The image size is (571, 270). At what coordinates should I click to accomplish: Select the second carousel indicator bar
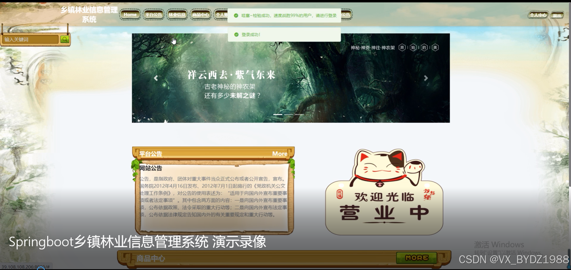click(288, 115)
